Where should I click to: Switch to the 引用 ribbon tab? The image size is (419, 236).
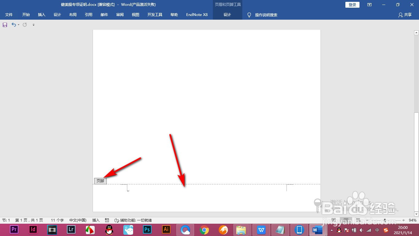pos(89,15)
